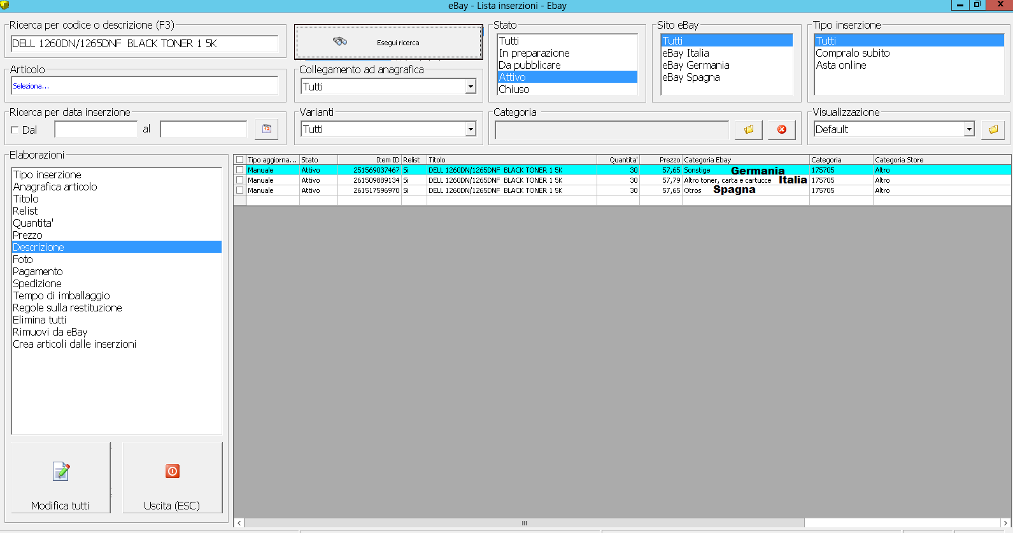This screenshot has width=1013, height=533.
Task: Expand the Collegamento ad anagrafica dropdown
Action: tap(471, 87)
